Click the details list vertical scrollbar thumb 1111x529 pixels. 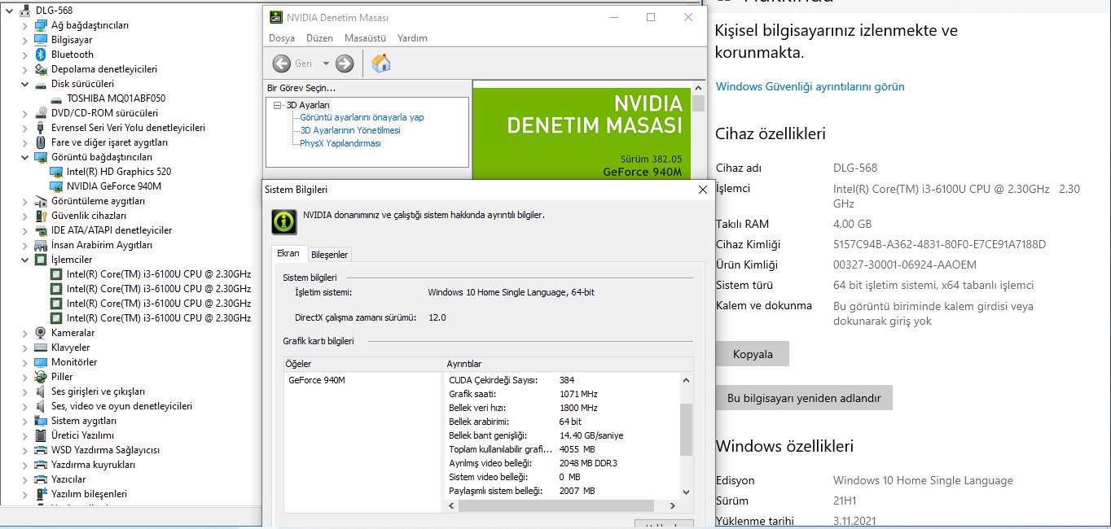pyautogui.click(x=686, y=429)
